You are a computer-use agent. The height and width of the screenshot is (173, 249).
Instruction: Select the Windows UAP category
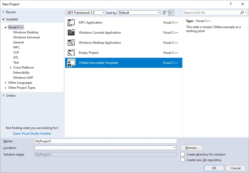tap(23, 78)
